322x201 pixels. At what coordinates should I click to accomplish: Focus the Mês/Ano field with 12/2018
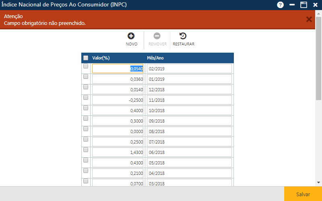point(189,90)
